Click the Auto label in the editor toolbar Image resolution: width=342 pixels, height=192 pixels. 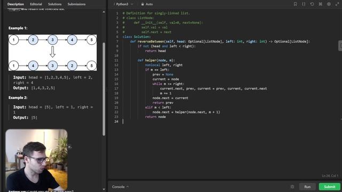point(149,4)
